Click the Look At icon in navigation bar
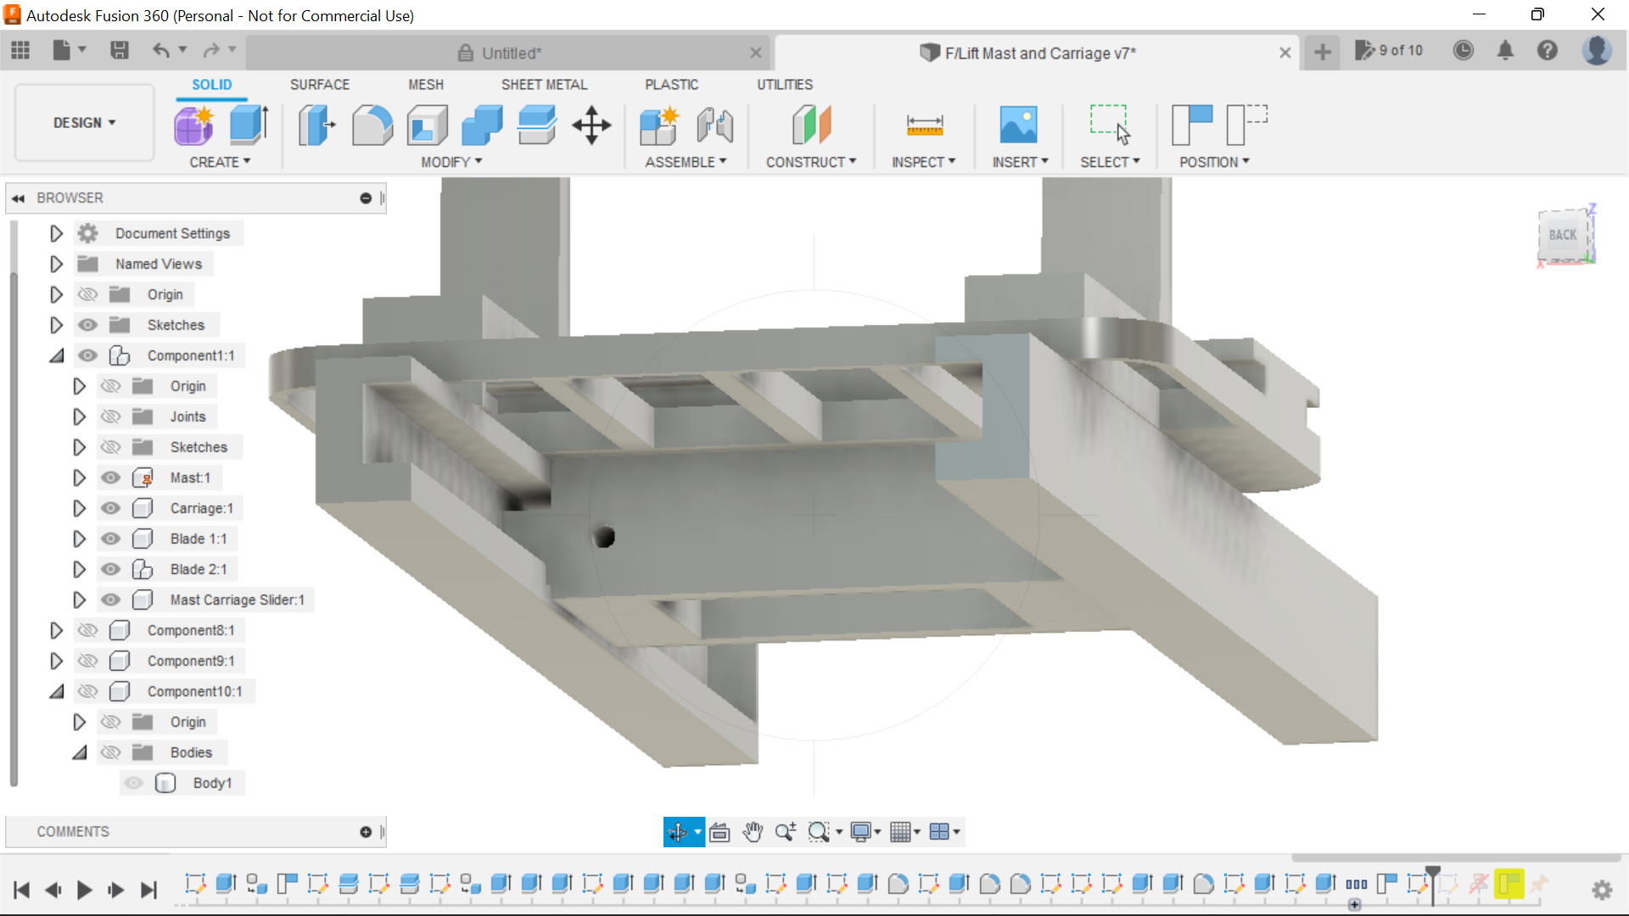This screenshot has width=1629, height=916. click(x=719, y=832)
